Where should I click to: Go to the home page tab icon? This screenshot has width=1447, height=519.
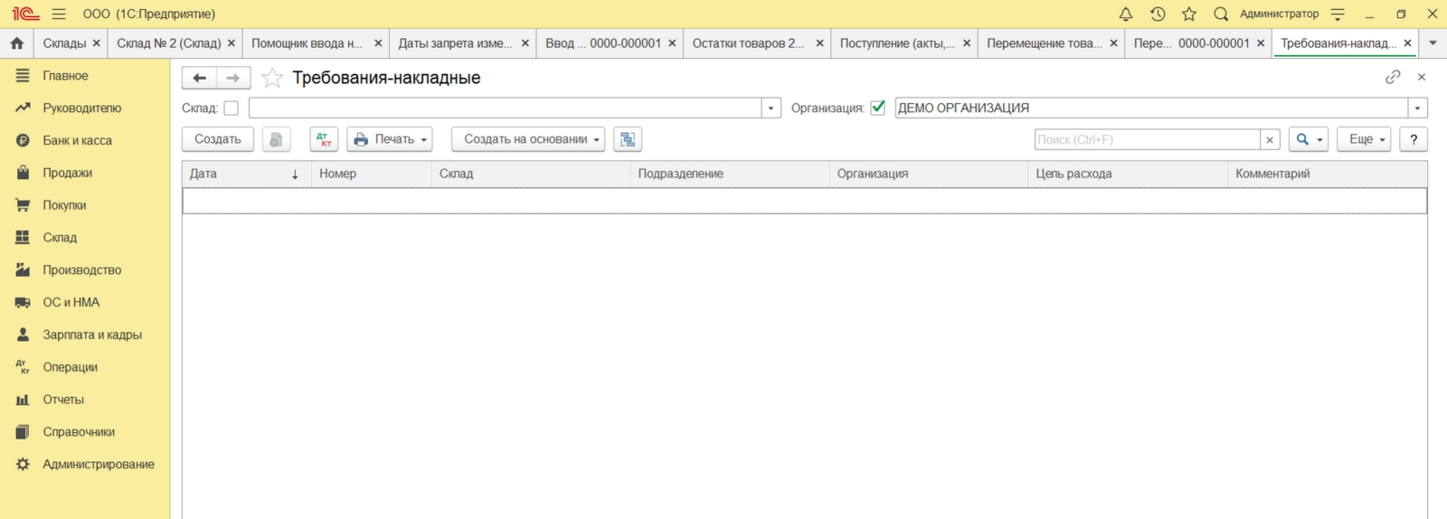[x=16, y=42]
